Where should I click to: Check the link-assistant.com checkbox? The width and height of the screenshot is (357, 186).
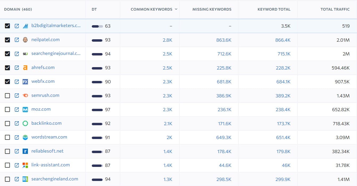point(7,165)
